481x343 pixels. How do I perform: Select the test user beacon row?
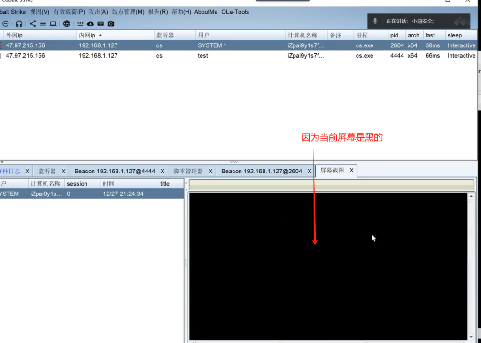coord(239,56)
